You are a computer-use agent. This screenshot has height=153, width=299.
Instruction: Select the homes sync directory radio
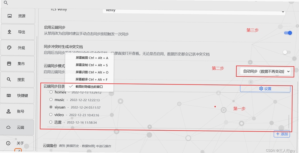(x=51, y=92)
